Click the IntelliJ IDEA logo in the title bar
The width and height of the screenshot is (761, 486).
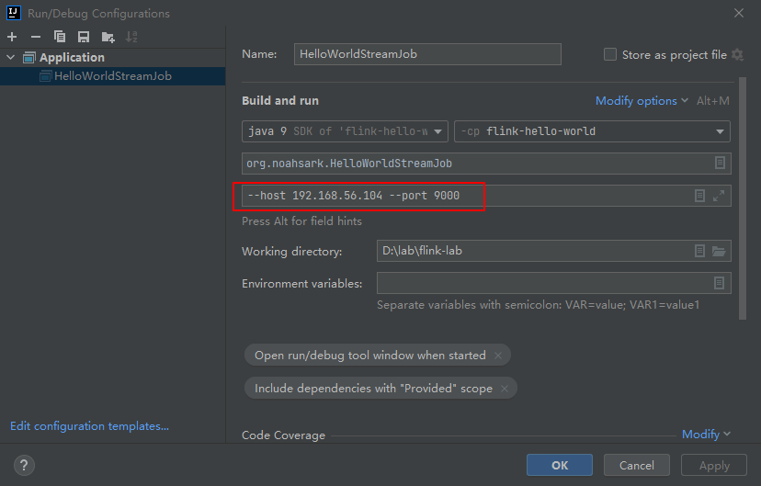pyautogui.click(x=14, y=13)
